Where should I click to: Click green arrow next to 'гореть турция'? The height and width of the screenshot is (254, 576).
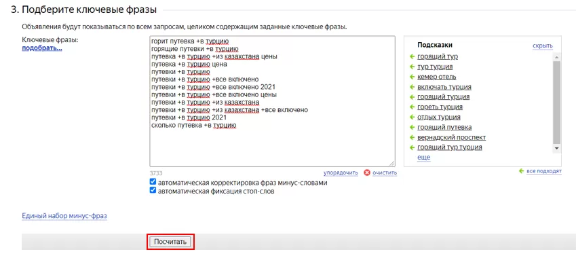(412, 107)
